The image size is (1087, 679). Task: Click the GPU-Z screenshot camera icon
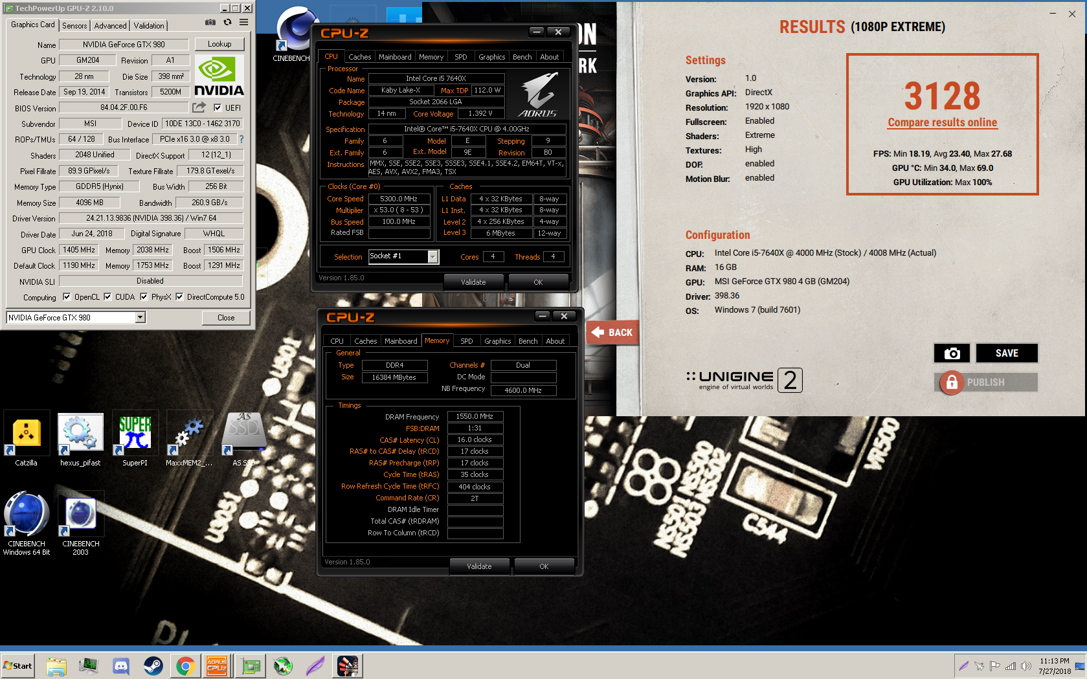(x=210, y=22)
